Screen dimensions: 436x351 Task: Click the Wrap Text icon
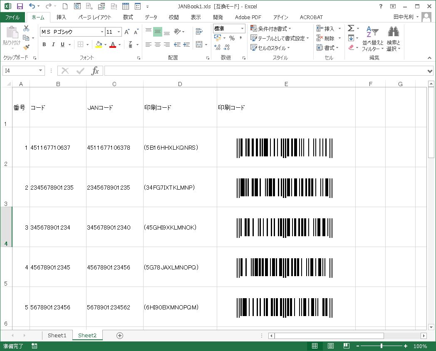199,32
